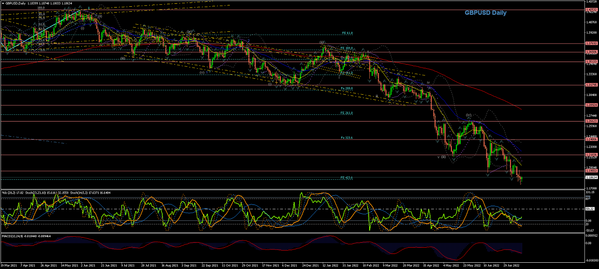The height and width of the screenshot is (269, 599).
Task: Click the 1.26623 price level tag
Action: (592, 121)
